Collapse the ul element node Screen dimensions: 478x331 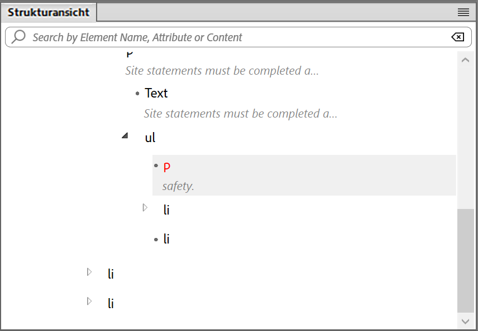pos(125,135)
